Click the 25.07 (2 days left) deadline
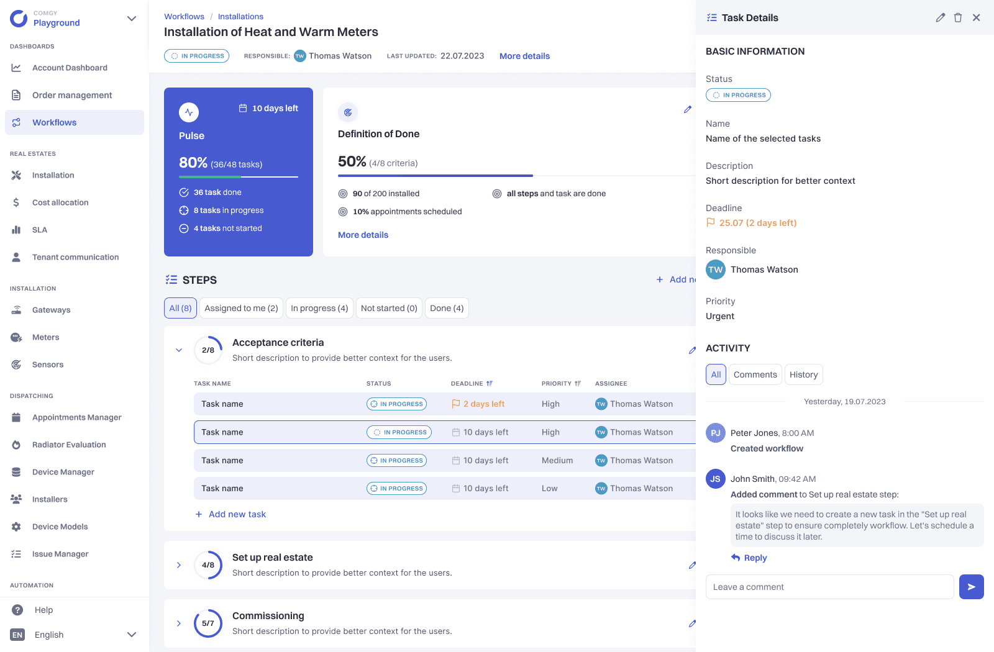This screenshot has width=994, height=652. 751,223
